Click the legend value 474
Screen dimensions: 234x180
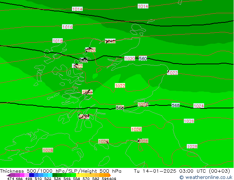pos(10,179)
